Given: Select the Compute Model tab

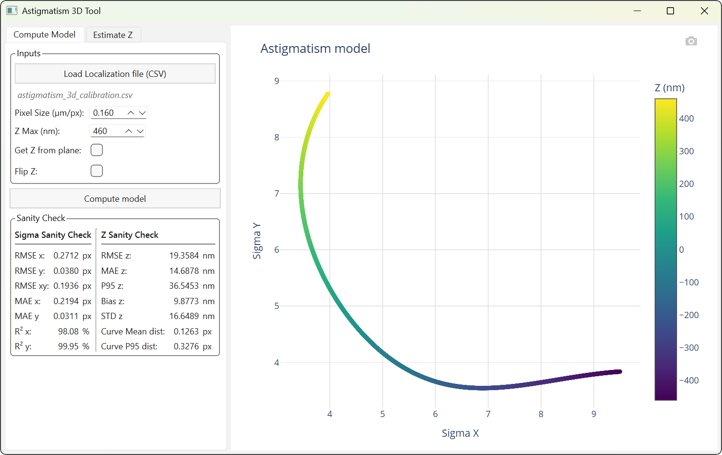Looking at the screenshot, I should [45, 34].
